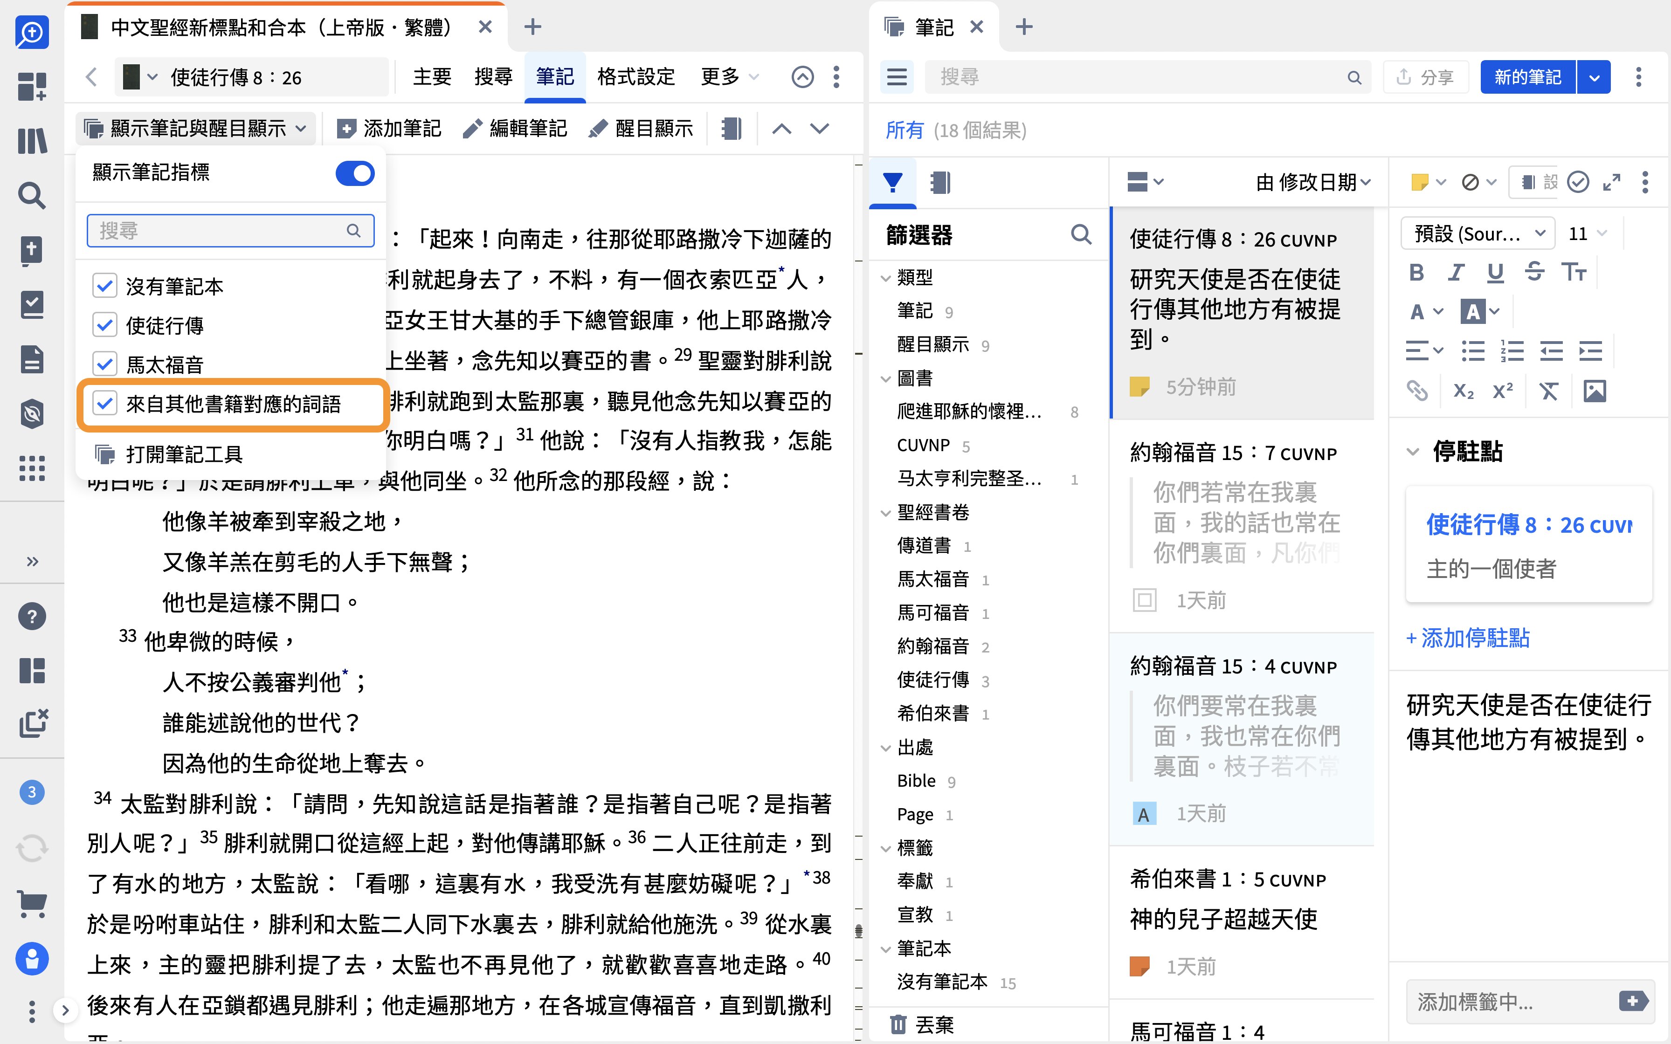Toggle the 顯示筆記指標 switch

(x=355, y=172)
